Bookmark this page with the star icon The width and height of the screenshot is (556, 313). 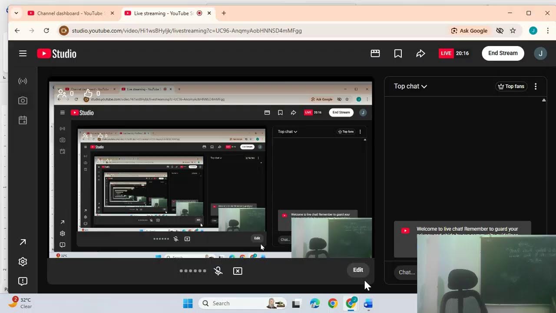click(x=513, y=30)
